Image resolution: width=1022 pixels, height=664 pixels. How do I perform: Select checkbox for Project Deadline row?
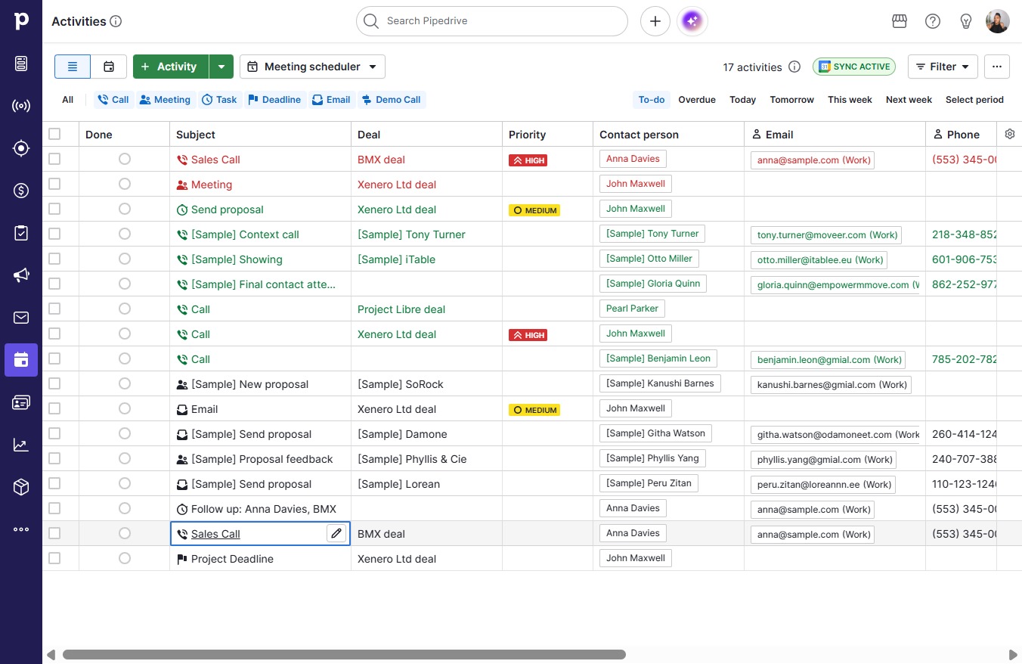click(54, 558)
